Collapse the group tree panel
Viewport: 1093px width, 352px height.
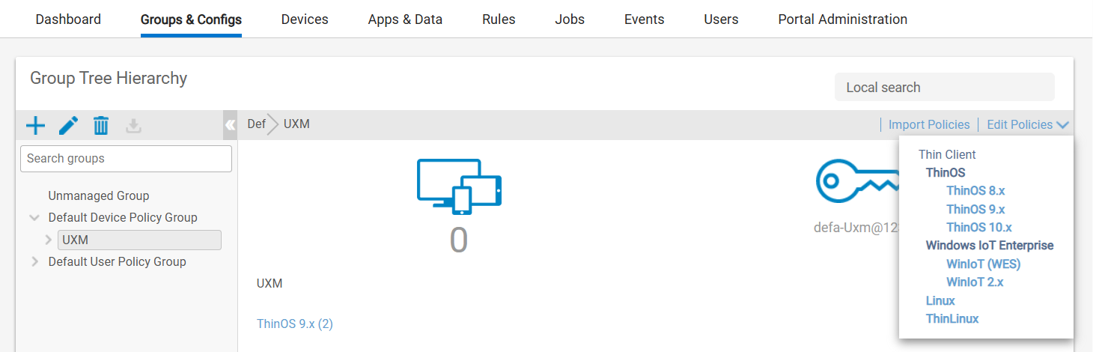point(230,125)
